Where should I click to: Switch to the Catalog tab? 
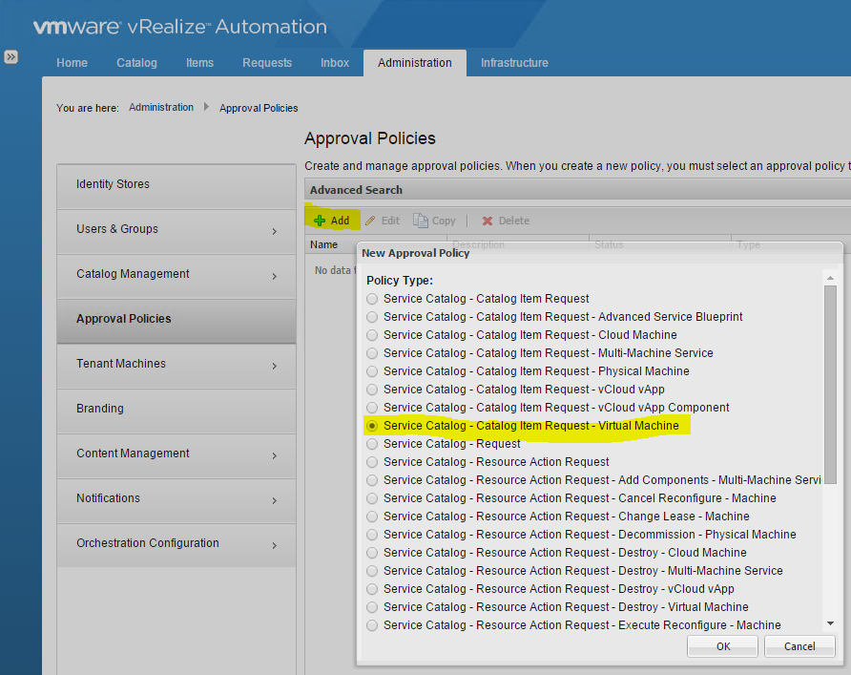pyautogui.click(x=136, y=63)
